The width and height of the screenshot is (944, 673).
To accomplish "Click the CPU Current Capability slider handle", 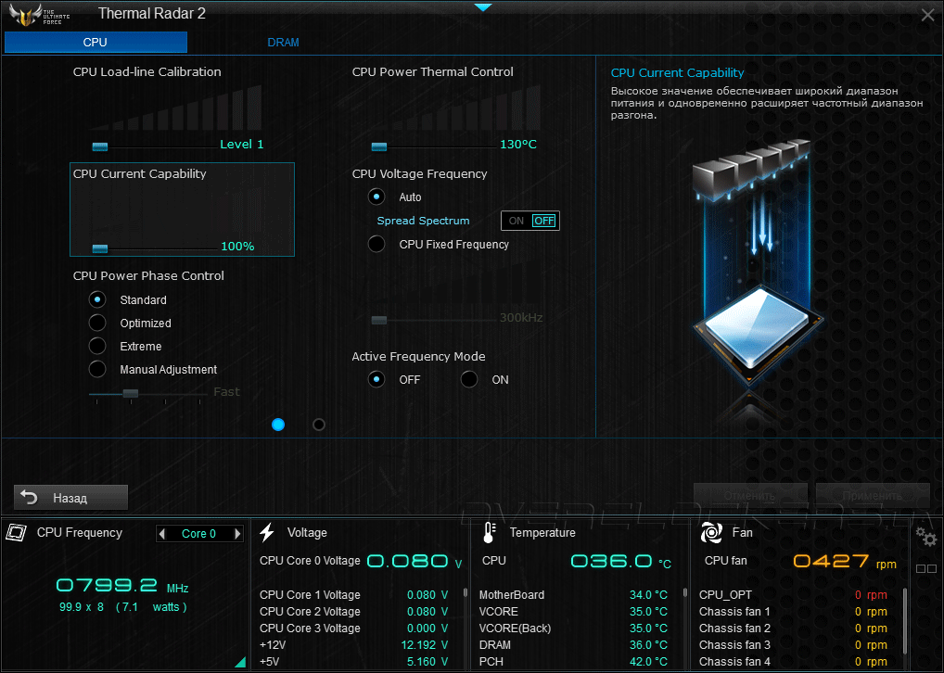I will click(x=100, y=248).
